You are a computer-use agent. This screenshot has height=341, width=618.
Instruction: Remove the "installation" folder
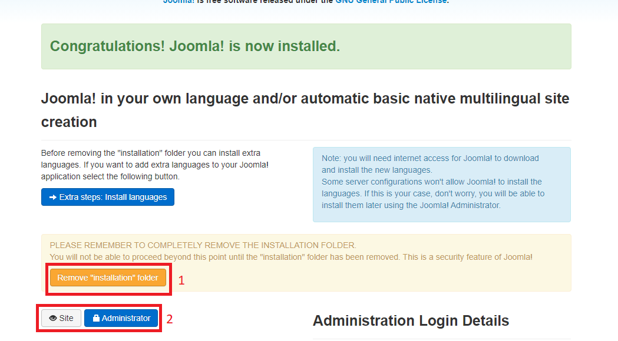(x=108, y=278)
